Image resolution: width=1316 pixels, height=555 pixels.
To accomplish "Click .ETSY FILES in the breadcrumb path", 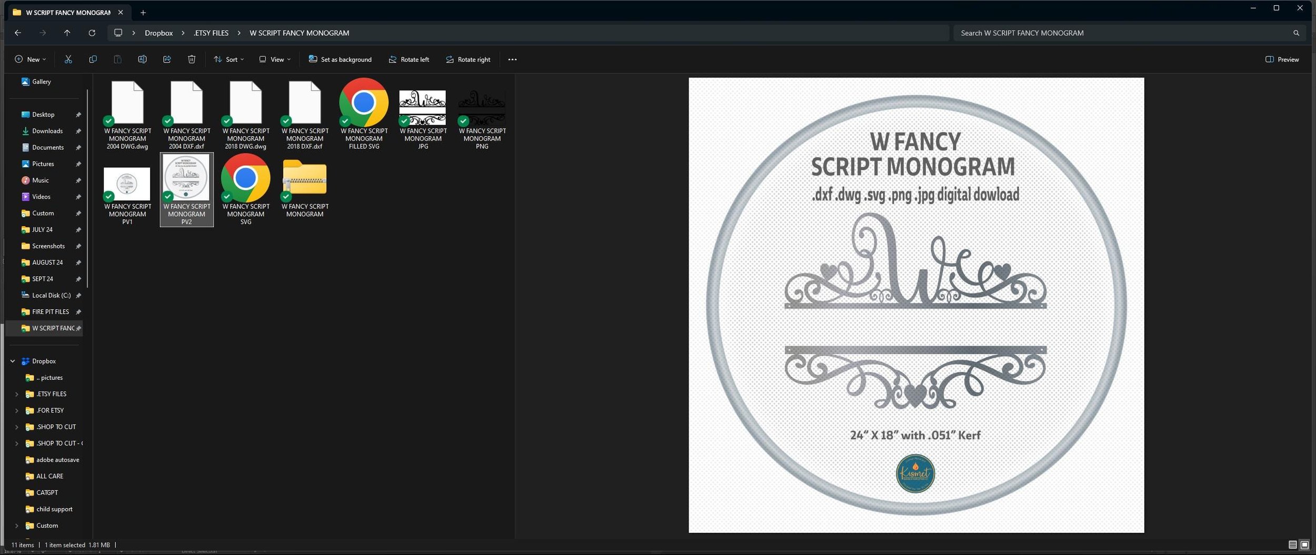I will click(211, 33).
